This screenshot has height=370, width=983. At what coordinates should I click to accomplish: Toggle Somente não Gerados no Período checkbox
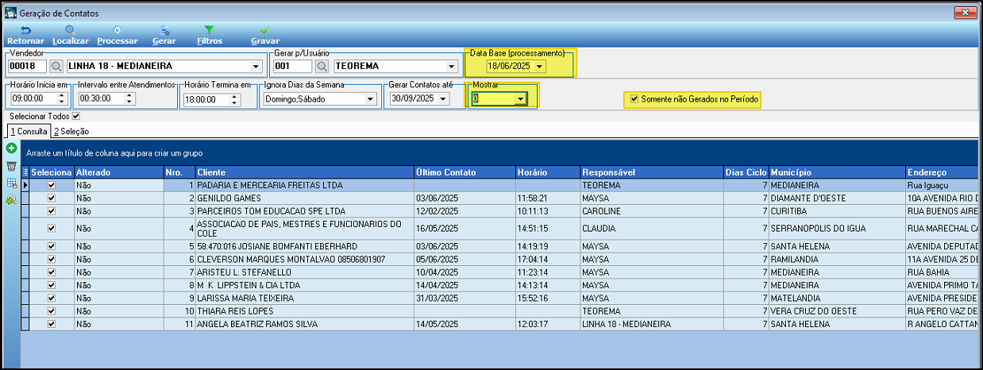[634, 99]
